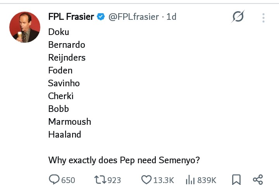This screenshot has height=185, width=279.
Task: Open the @FPLfrasier handle link
Action: coord(133,17)
